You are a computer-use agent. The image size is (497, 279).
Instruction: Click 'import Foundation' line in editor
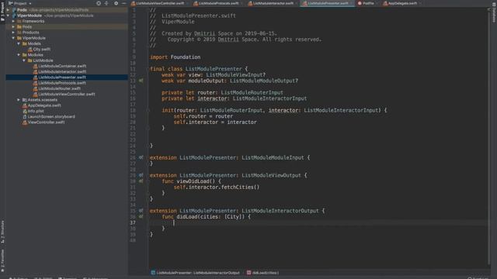click(176, 57)
